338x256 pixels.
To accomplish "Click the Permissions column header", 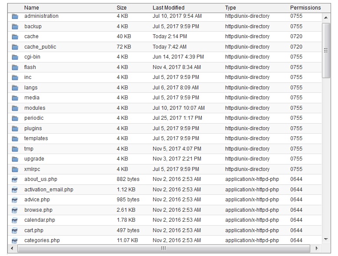I will [x=305, y=8].
